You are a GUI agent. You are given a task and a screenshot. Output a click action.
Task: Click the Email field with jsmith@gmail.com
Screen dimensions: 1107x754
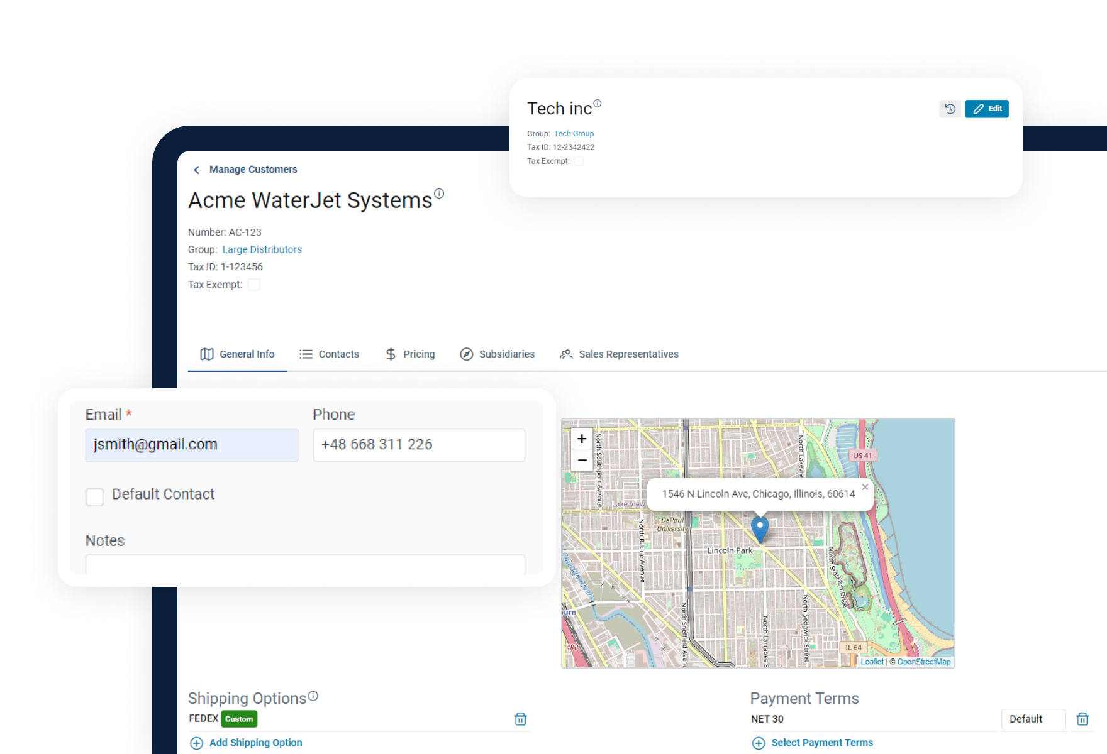[x=192, y=445]
